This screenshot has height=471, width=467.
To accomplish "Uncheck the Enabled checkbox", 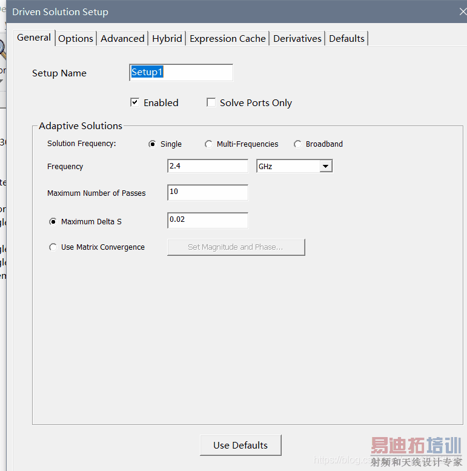I will (134, 102).
